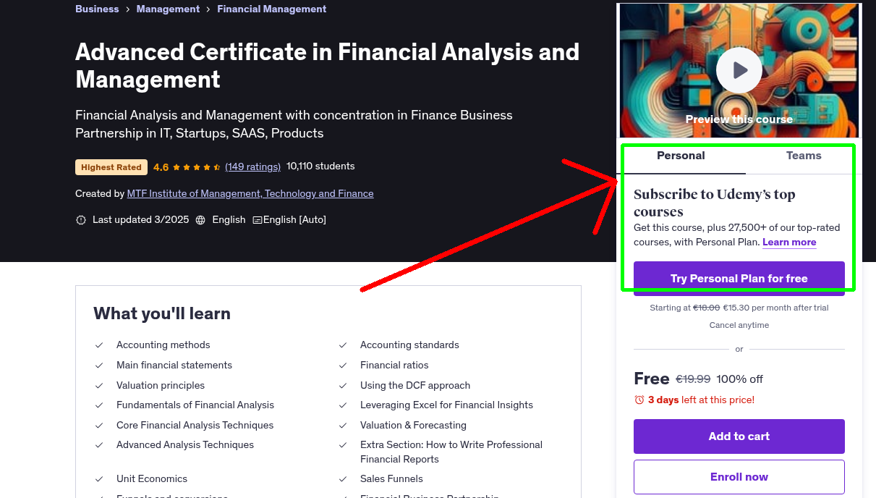Click the course title heading

tap(328, 66)
